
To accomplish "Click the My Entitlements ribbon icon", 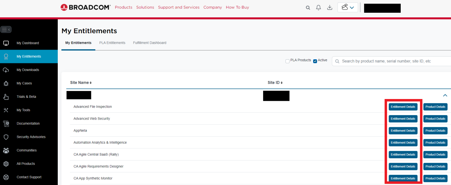I will tap(6, 56).
